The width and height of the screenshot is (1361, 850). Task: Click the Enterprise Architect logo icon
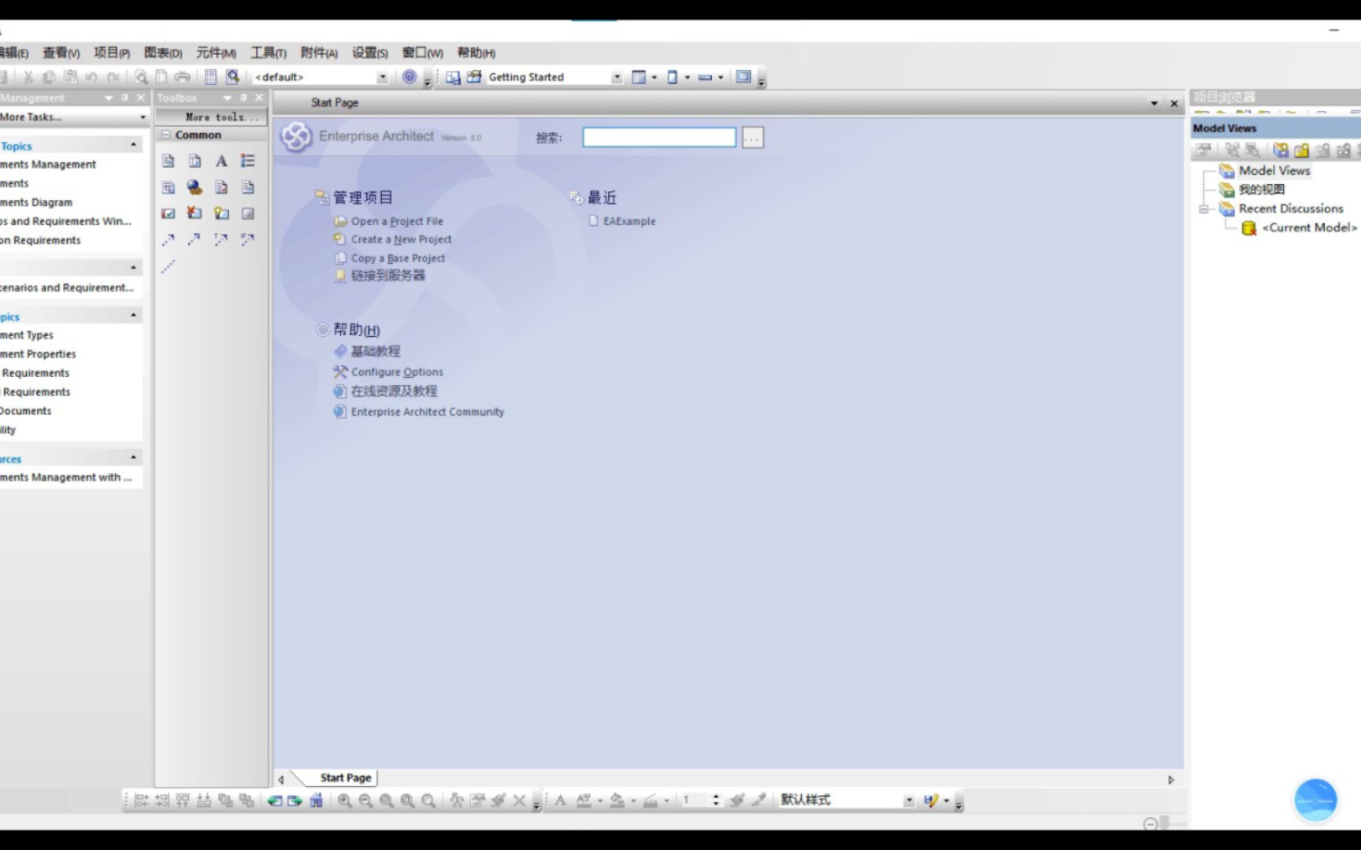tap(297, 137)
